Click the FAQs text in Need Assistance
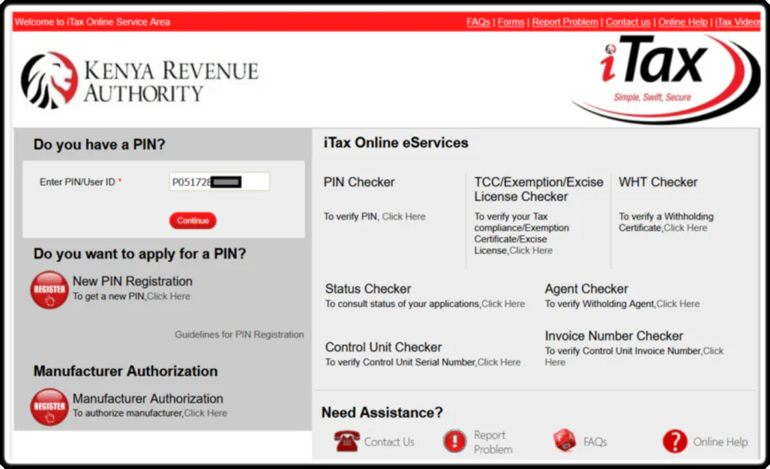Image resolution: width=770 pixels, height=469 pixels. pos(595,442)
